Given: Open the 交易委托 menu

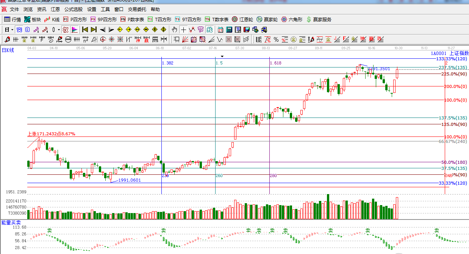Looking at the screenshot, I should [x=138, y=9].
